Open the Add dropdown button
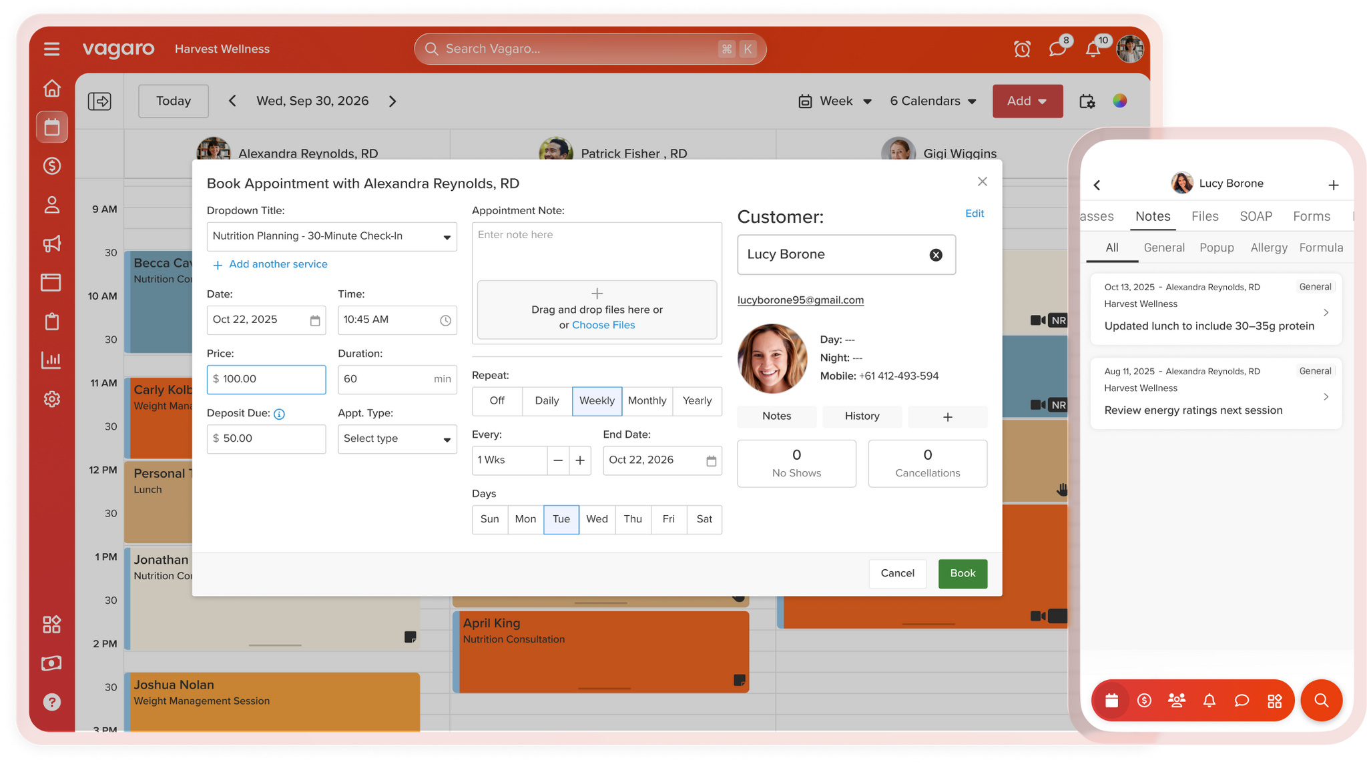1367x764 pixels. coord(1027,101)
